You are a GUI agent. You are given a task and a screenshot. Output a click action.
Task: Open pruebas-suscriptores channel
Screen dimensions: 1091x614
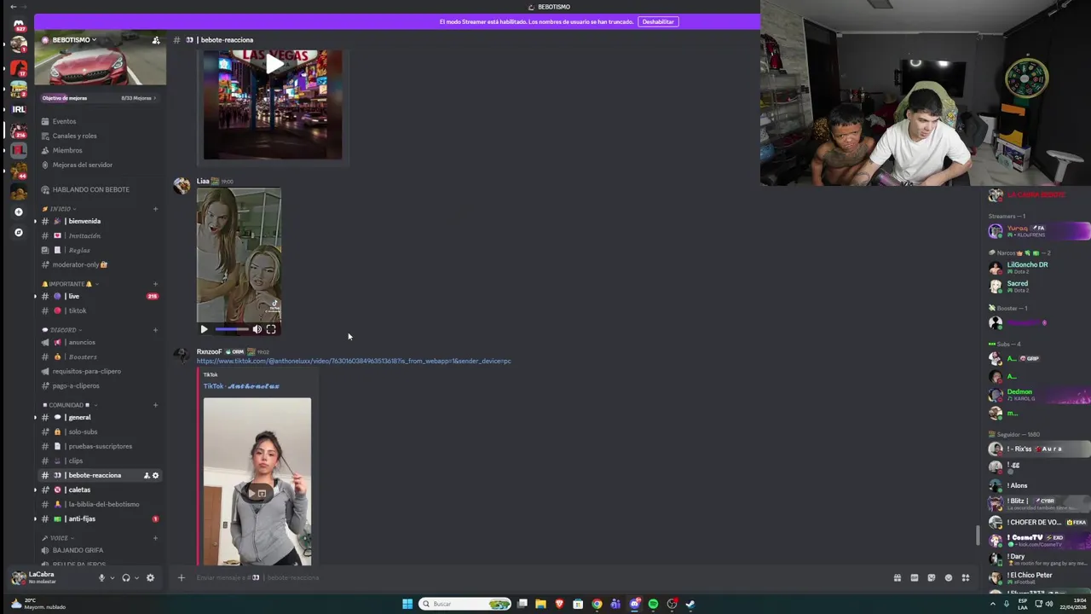101,446
